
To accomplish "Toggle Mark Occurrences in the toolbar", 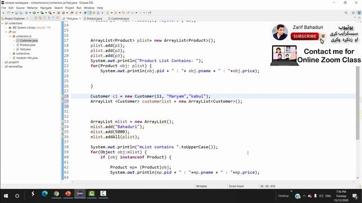I will tap(89, 13).
